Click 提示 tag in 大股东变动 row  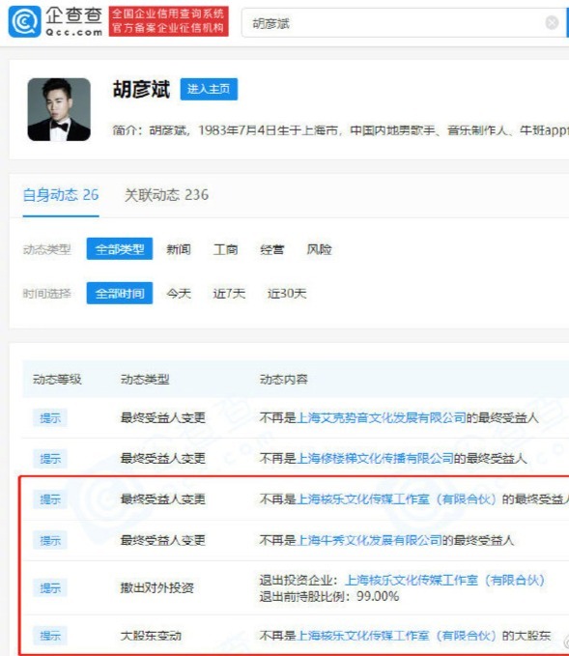coord(50,636)
